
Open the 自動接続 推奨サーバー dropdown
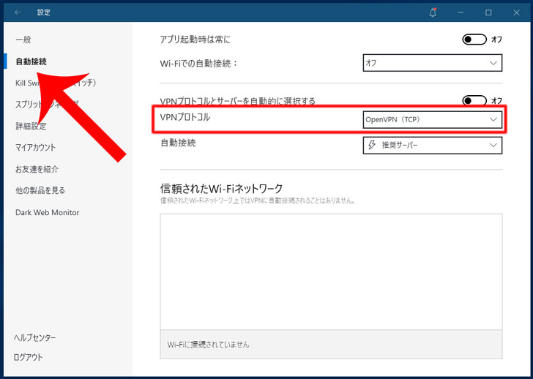click(432, 146)
